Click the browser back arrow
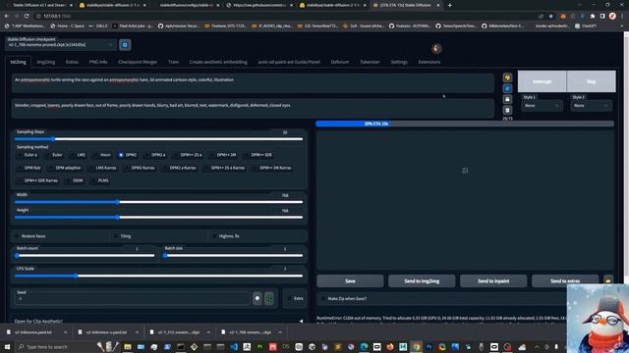629x353 pixels. pos(7,16)
